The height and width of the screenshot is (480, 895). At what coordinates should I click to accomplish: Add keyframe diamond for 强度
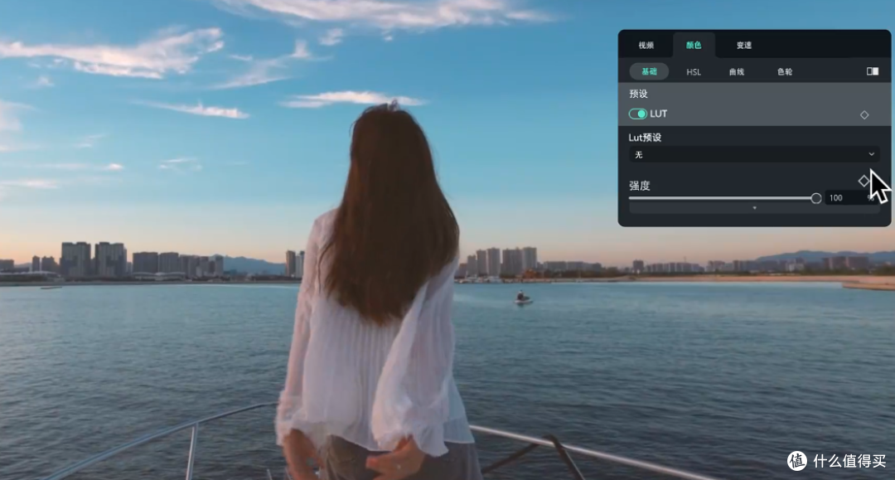(x=864, y=181)
